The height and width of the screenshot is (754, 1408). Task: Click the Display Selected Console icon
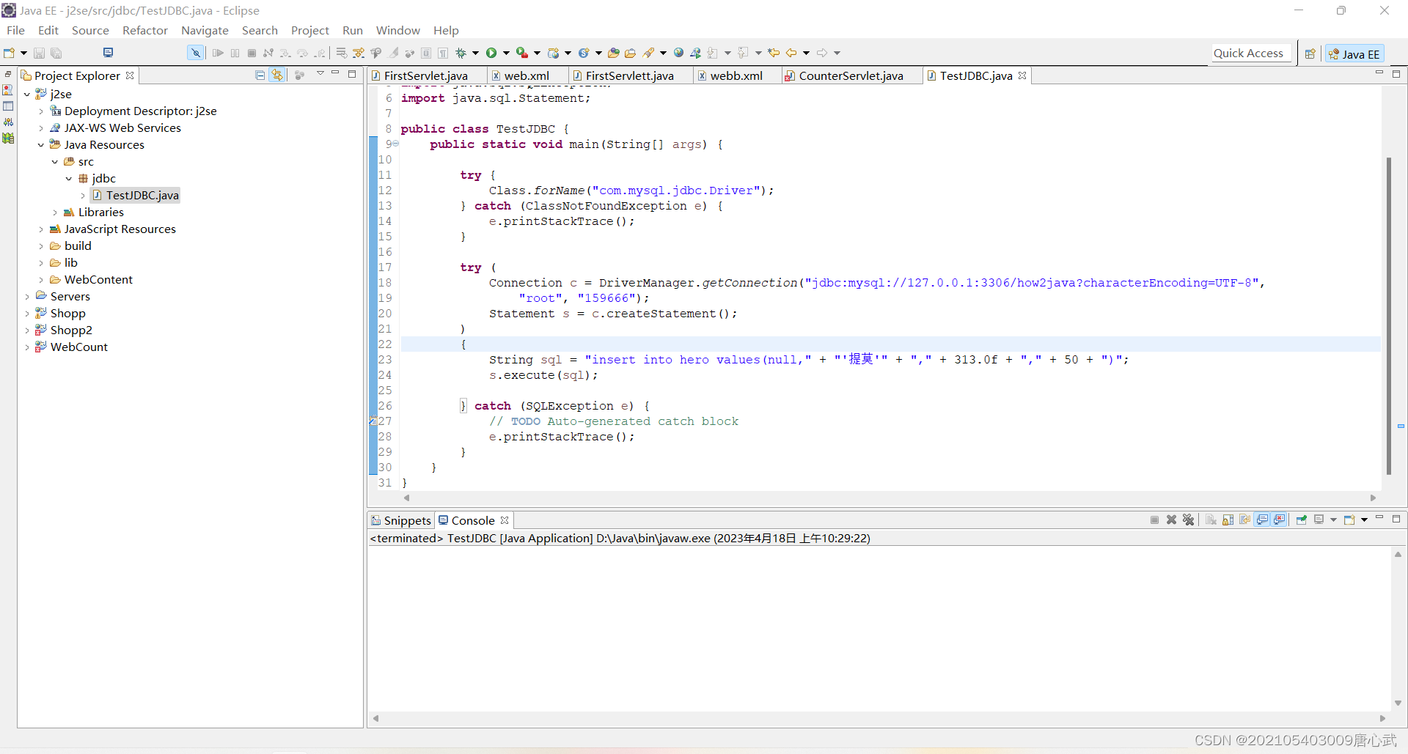click(x=1319, y=520)
